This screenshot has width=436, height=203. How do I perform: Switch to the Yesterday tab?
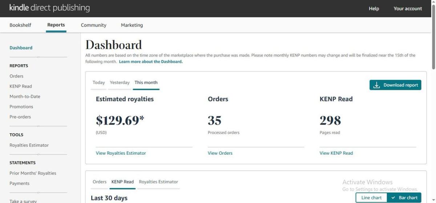[x=120, y=82]
